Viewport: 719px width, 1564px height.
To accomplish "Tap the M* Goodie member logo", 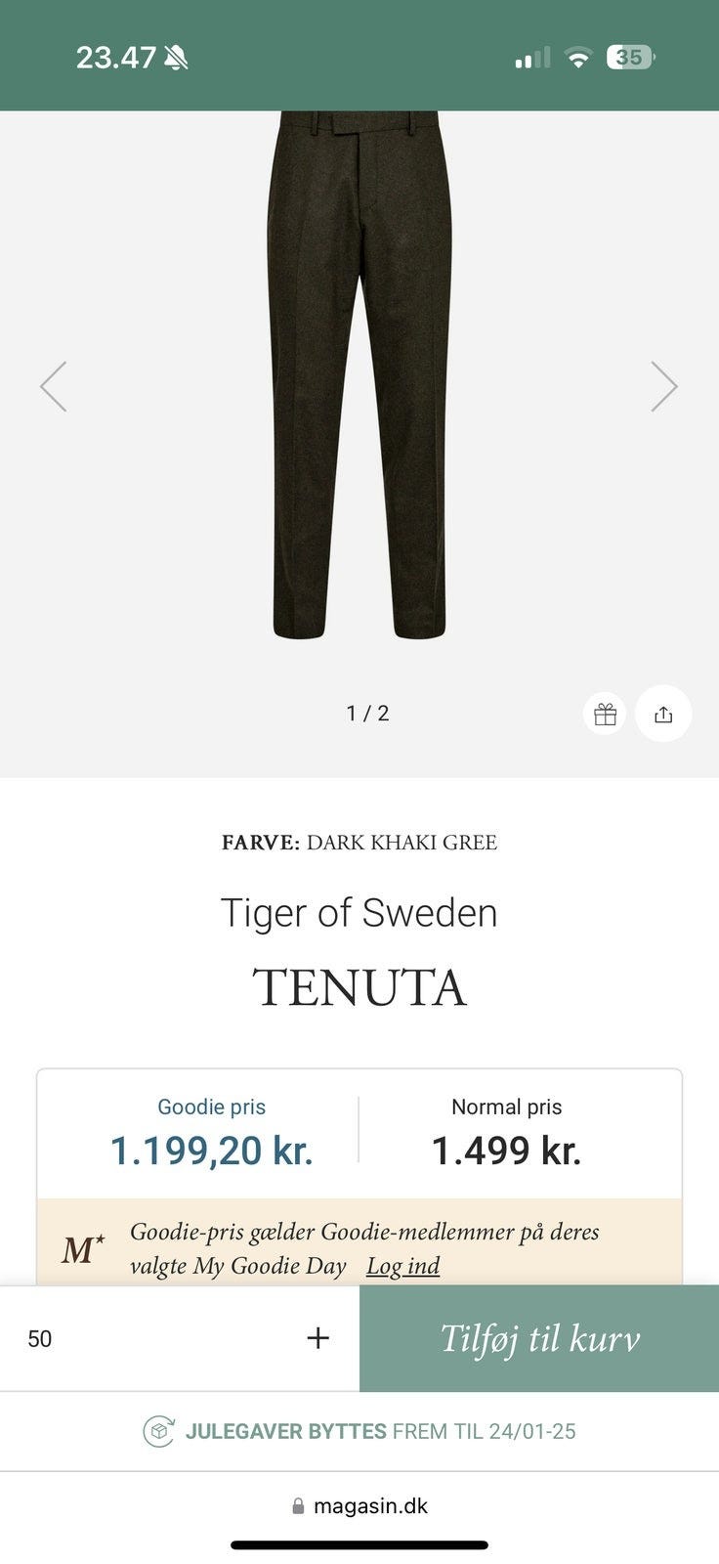I will coord(83,1249).
